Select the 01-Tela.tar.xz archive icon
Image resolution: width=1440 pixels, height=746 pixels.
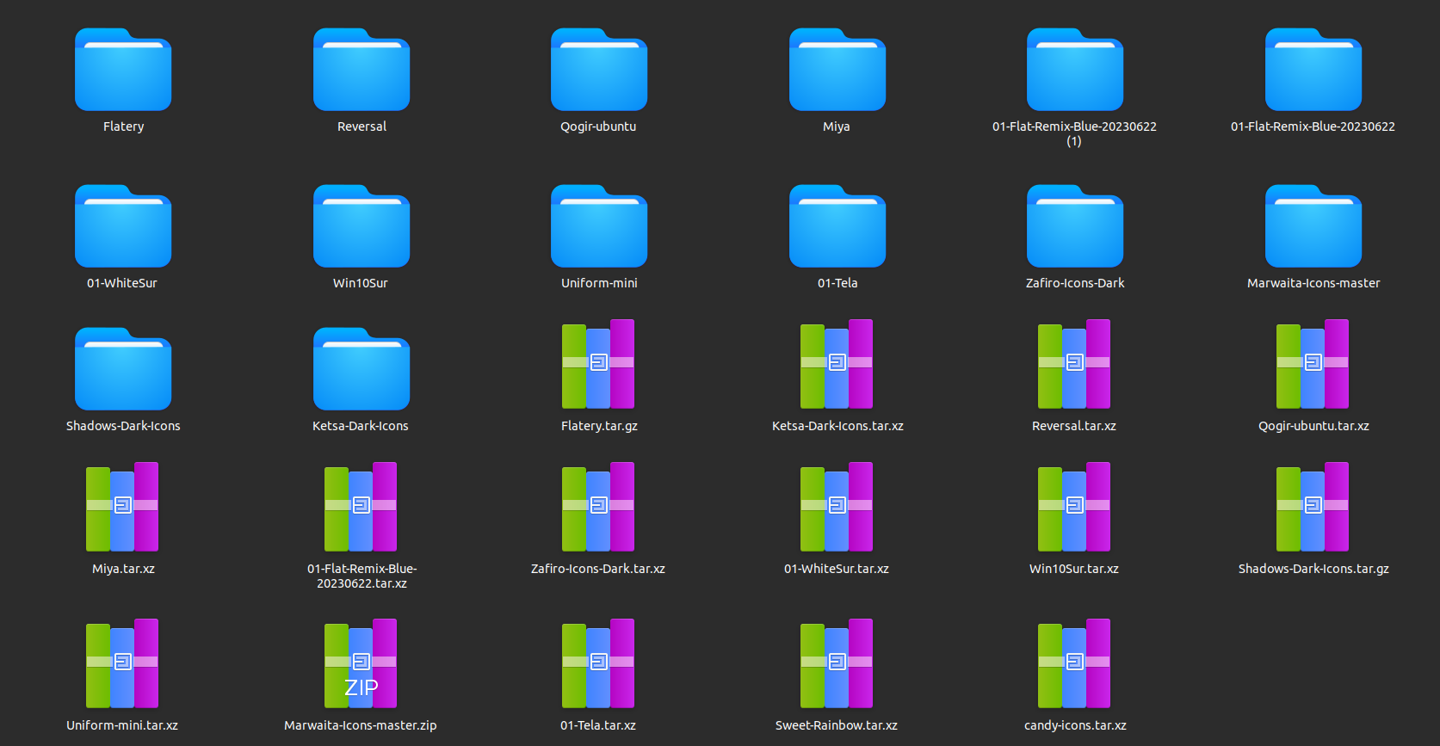point(598,663)
